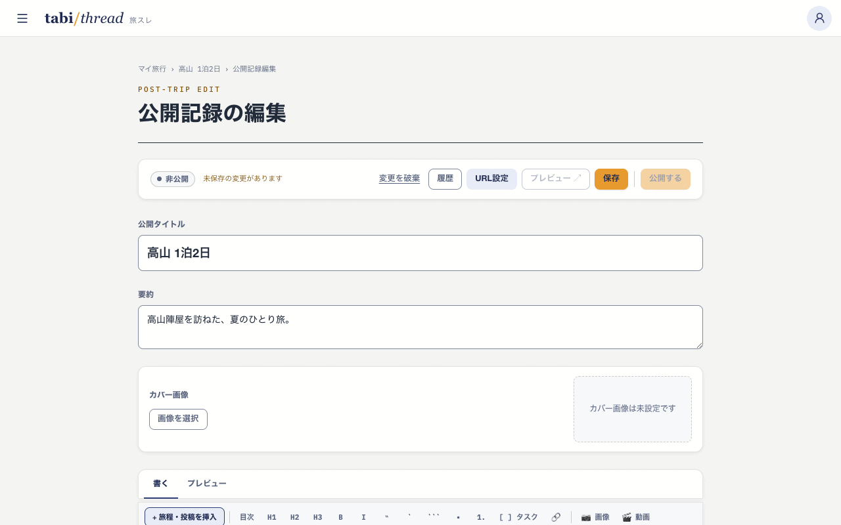Apply H2 heading format

(x=295, y=517)
